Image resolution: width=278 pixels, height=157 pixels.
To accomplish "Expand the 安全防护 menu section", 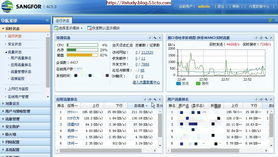I will (x=25, y=127).
